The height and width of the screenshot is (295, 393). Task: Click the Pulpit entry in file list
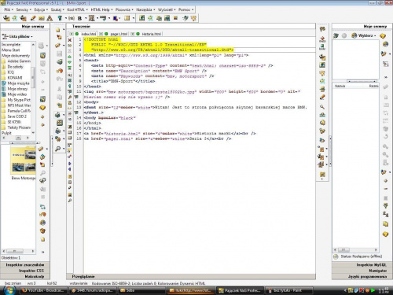[x=6, y=133]
